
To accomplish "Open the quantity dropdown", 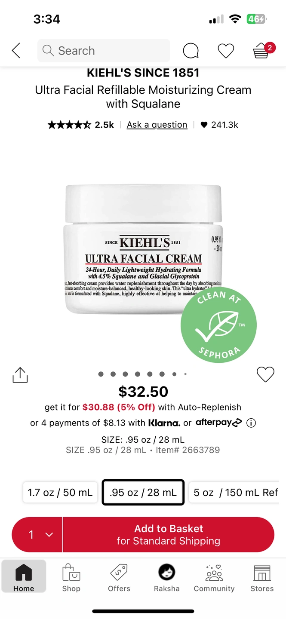I will [x=37, y=534].
